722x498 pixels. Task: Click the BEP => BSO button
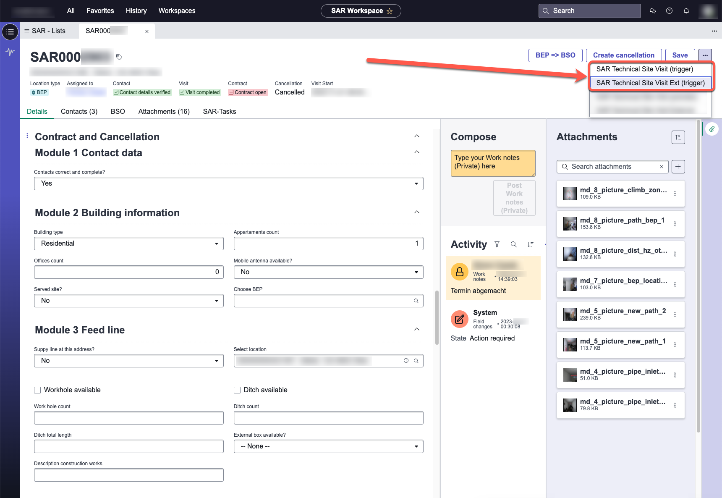555,55
